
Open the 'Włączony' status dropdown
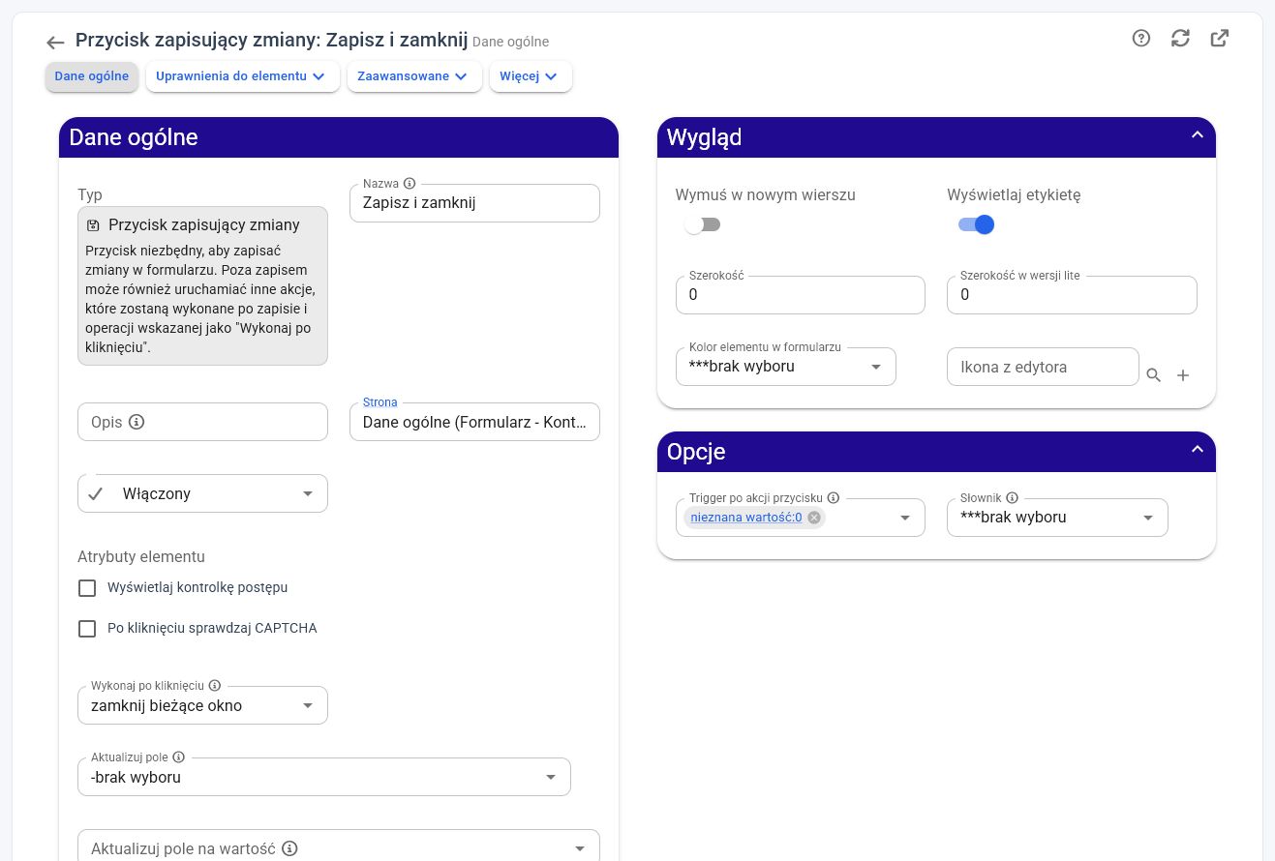(202, 493)
